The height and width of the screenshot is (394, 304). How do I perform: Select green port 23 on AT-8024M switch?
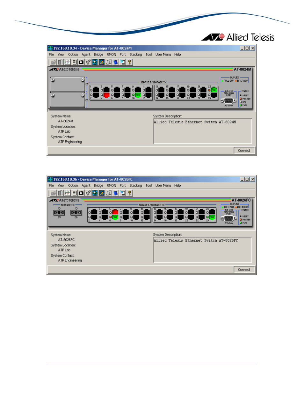pyautogui.click(x=214, y=90)
